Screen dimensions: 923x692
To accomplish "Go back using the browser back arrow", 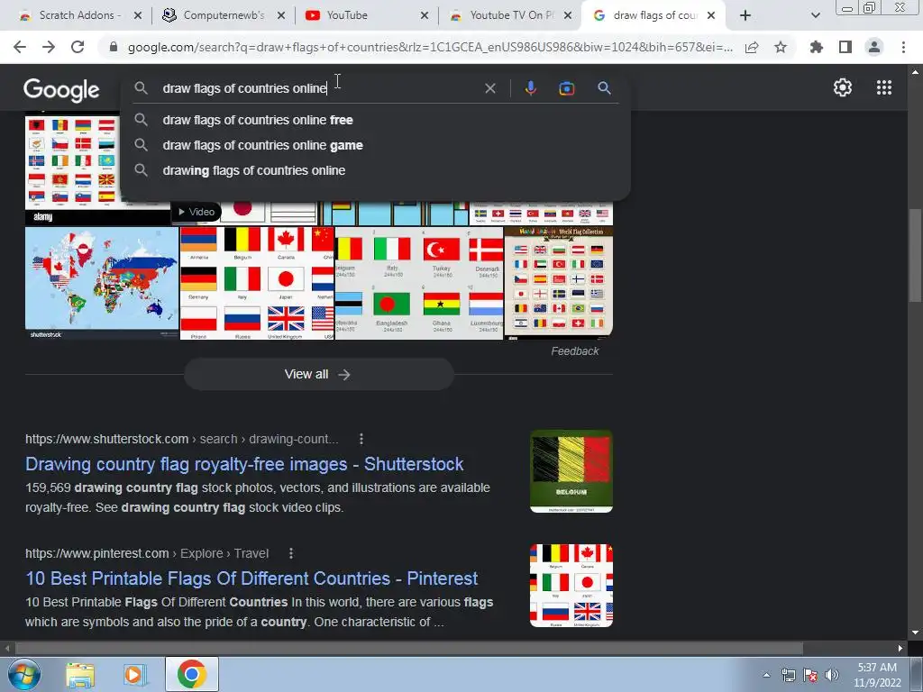I will (20, 47).
